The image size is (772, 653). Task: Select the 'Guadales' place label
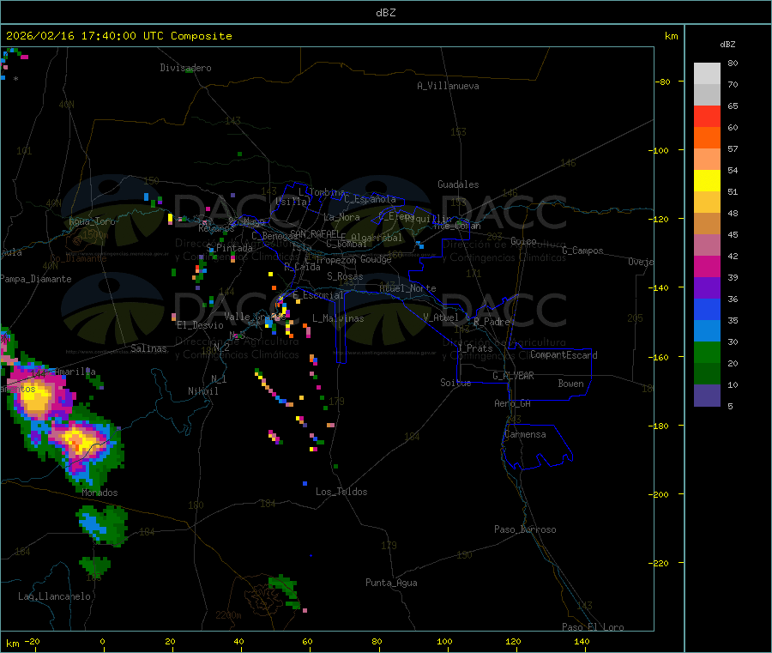458,184
